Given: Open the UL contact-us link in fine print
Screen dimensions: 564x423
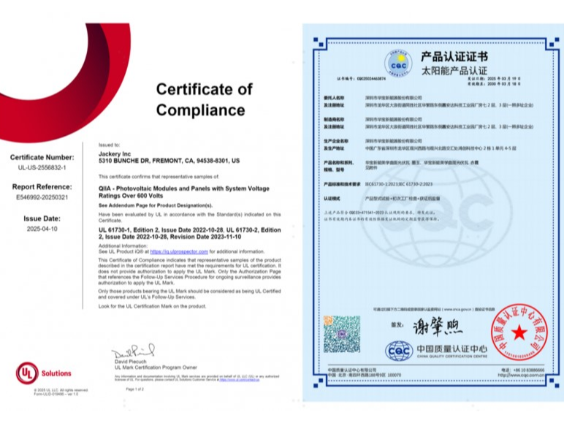Looking at the screenshot, I should (239, 380).
